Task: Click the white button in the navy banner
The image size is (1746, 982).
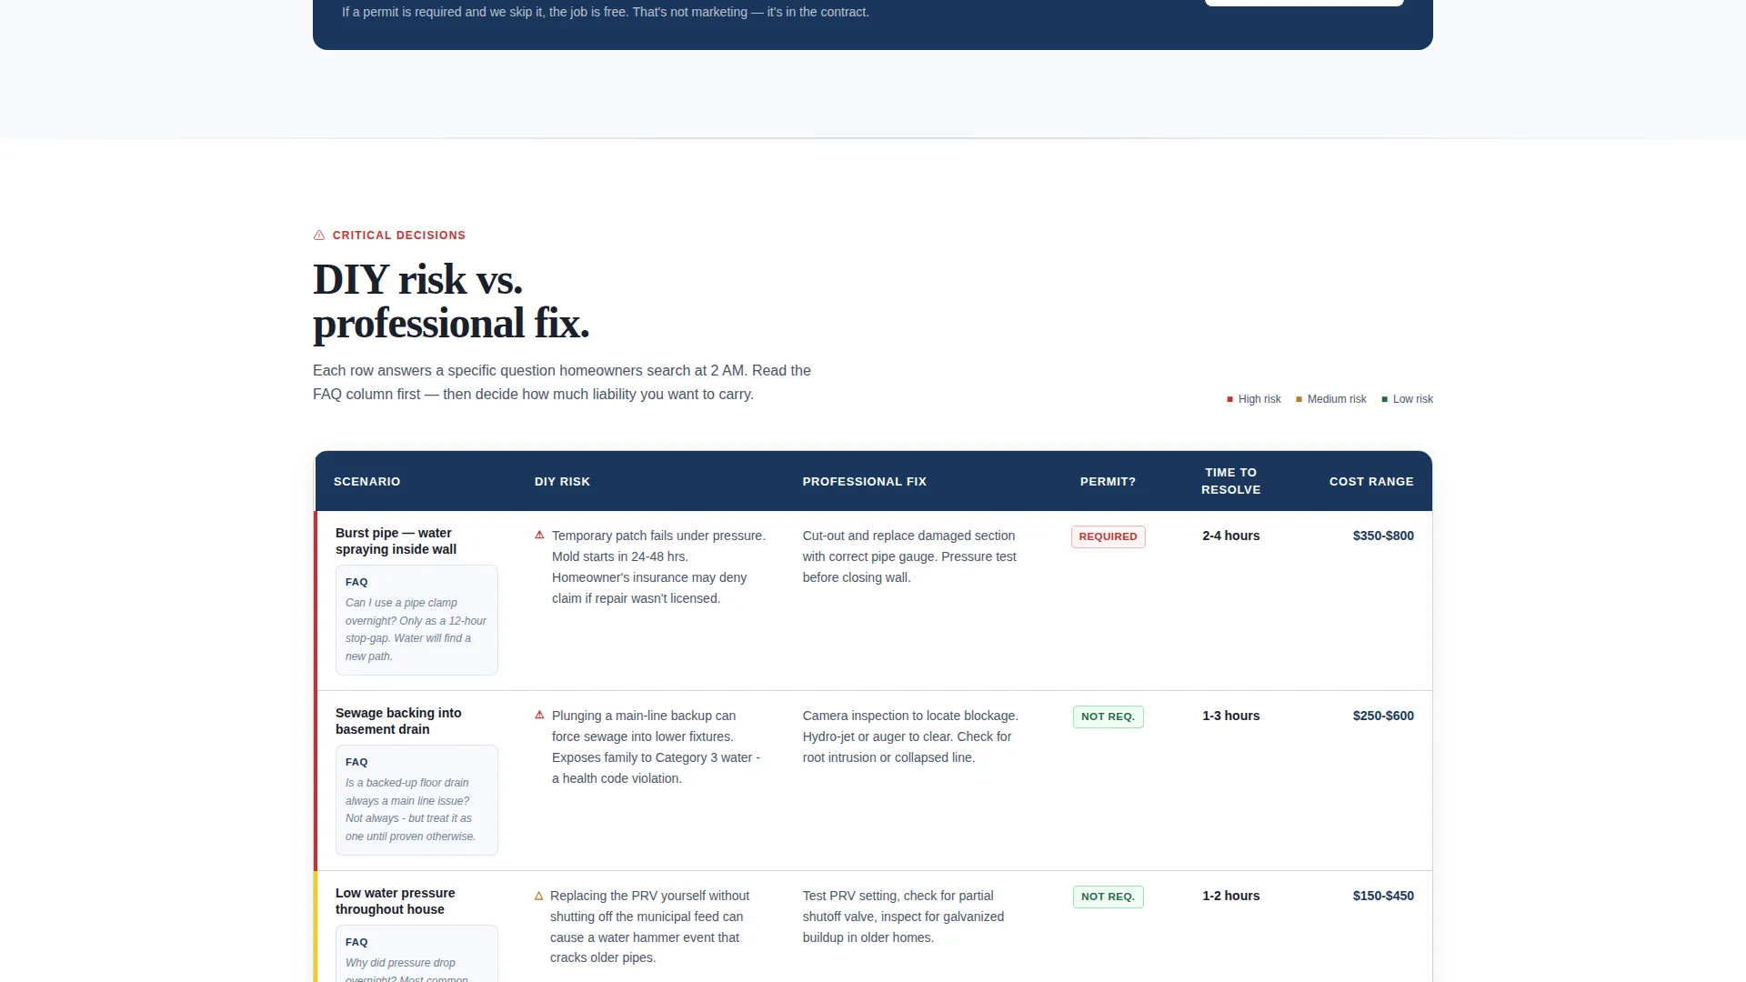Action: tap(1304, 3)
